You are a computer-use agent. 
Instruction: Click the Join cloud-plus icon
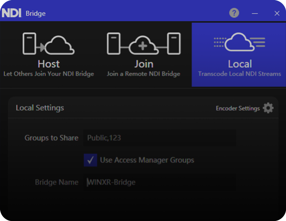tap(143, 44)
